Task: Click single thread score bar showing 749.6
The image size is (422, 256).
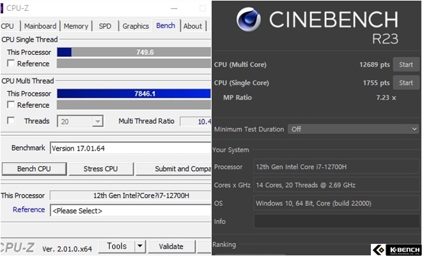Action: pos(134,52)
